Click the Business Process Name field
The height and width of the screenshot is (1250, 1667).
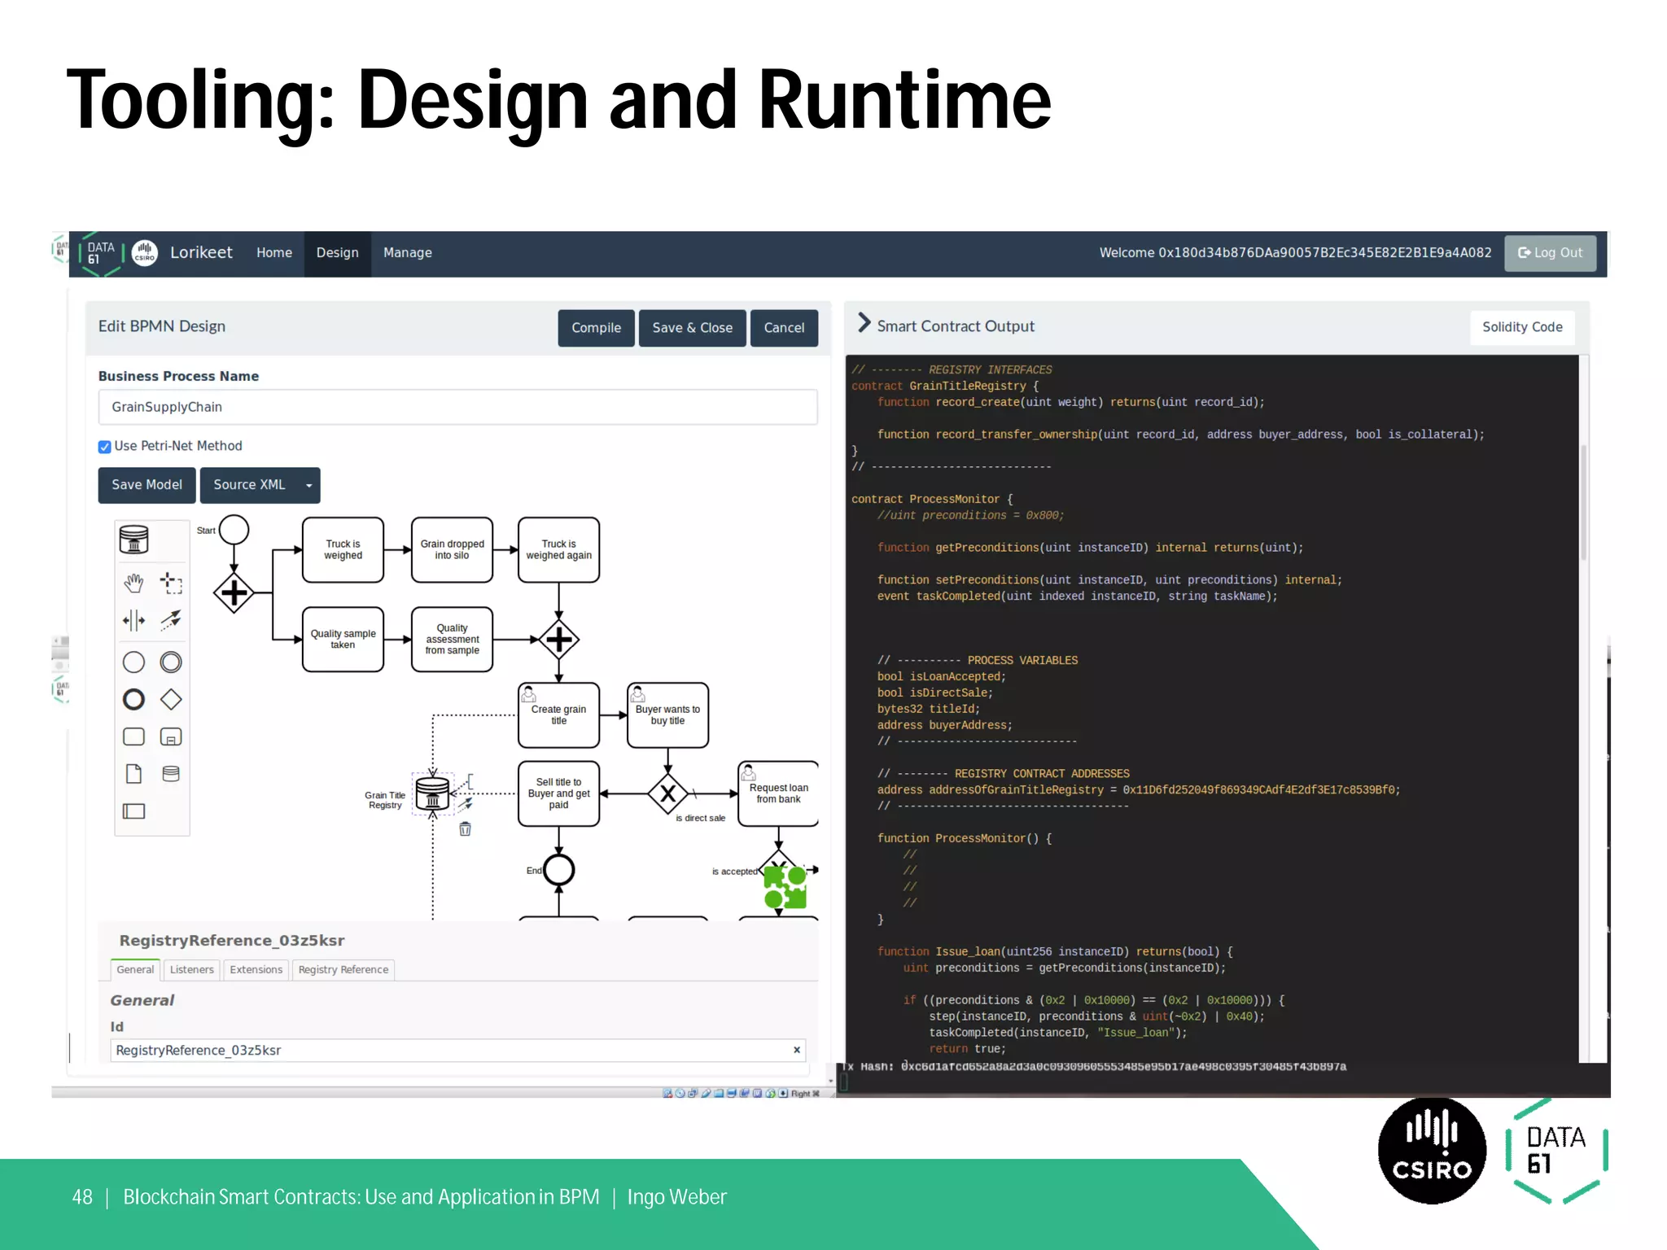458,407
